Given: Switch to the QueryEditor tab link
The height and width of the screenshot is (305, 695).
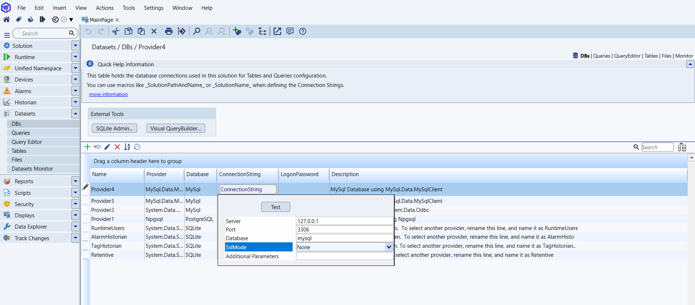Looking at the screenshot, I should click(627, 56).
